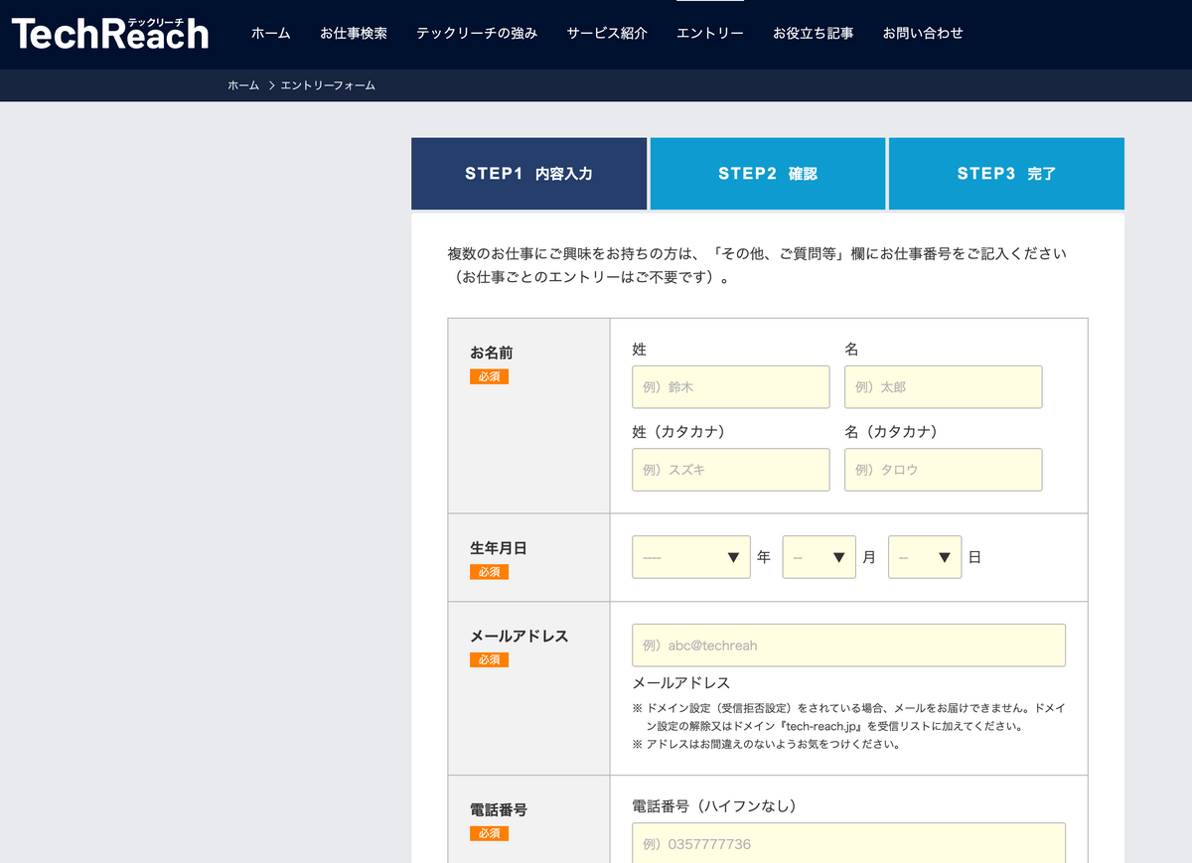
Task: Go to テックリーチの強み page
Action: (477, 33)
